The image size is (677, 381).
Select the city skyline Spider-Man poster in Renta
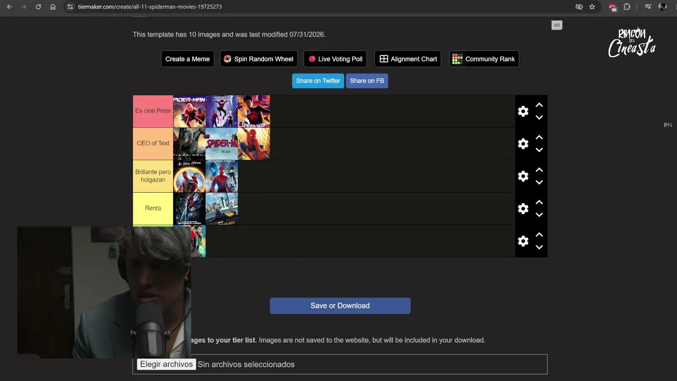(x=222, y=208)
